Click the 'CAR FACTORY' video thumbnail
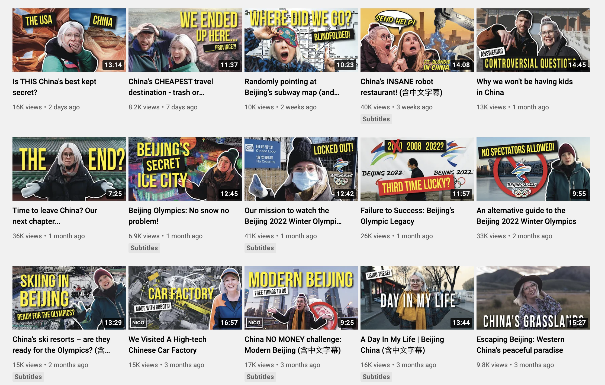Screen dimensions: 605x385 185,298
